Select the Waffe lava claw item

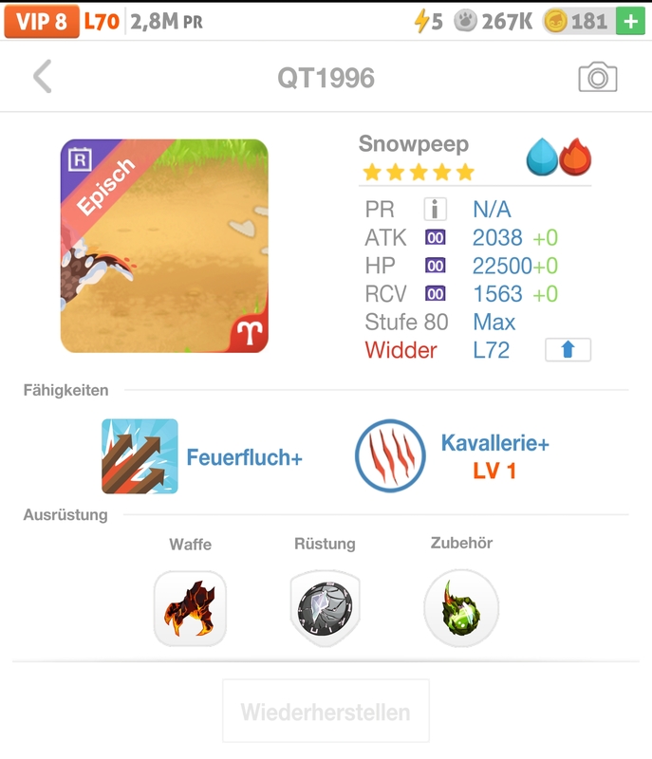(190, 608)
